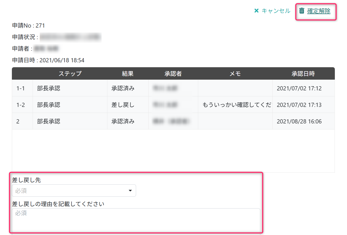This screenshot has height=235, width=347.
Task: Click the 承認者 column header
Action: point(173,74)
